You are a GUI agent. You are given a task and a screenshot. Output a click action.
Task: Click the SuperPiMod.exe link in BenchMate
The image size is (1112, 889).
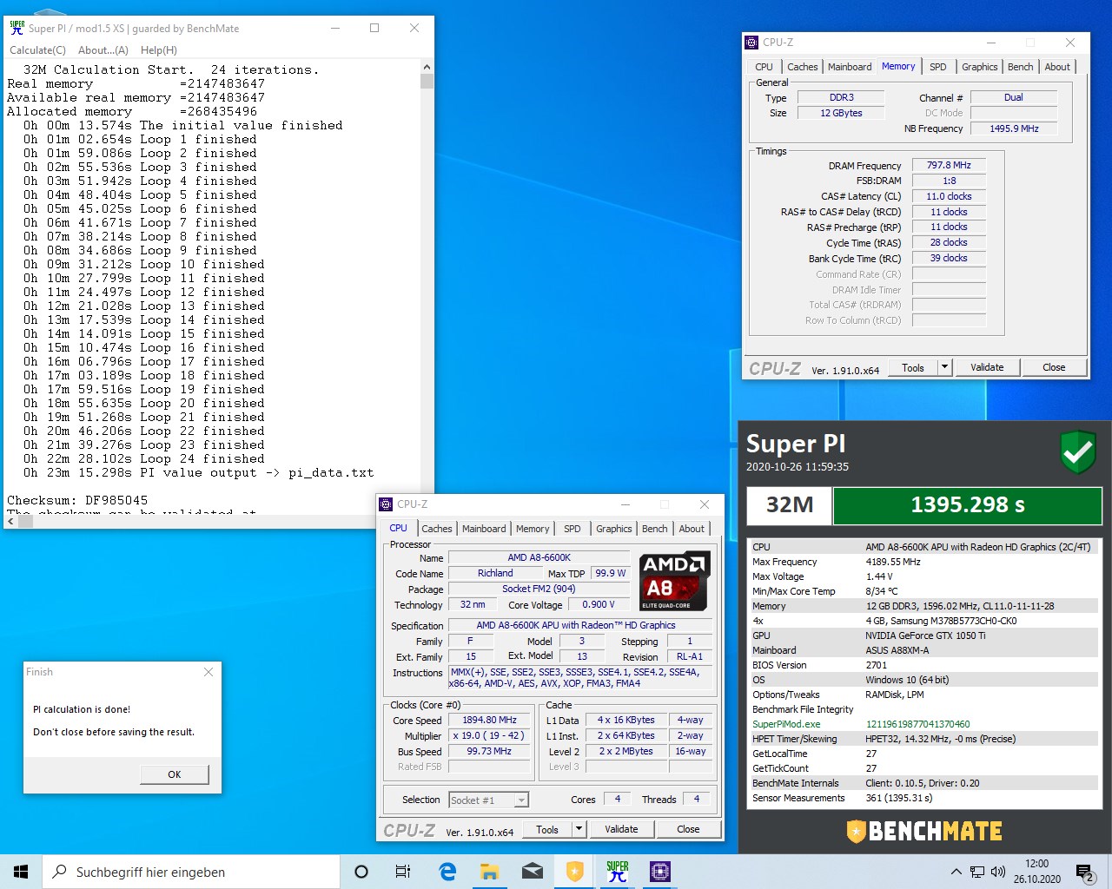(x=786, y=724)
